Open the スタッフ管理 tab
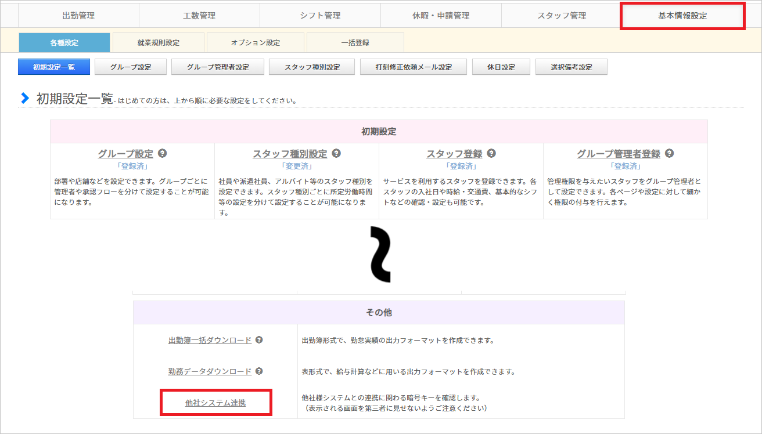This screenshot has height=434, width=762. click(562, 16)
